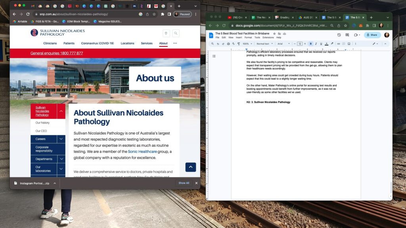
Task: Open Insert menu in Google Docs
Action: tap(239, 38)
